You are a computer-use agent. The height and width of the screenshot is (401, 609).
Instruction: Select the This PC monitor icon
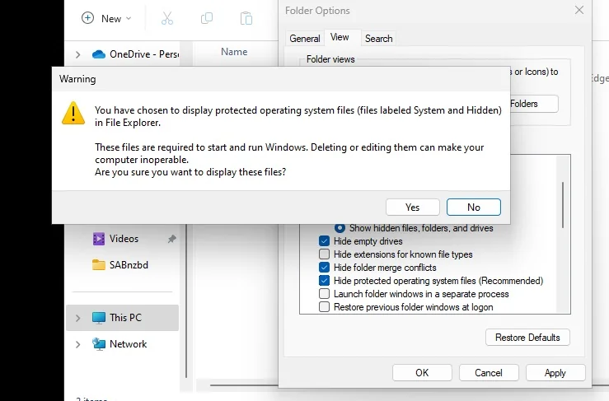(x=99, y=318)
